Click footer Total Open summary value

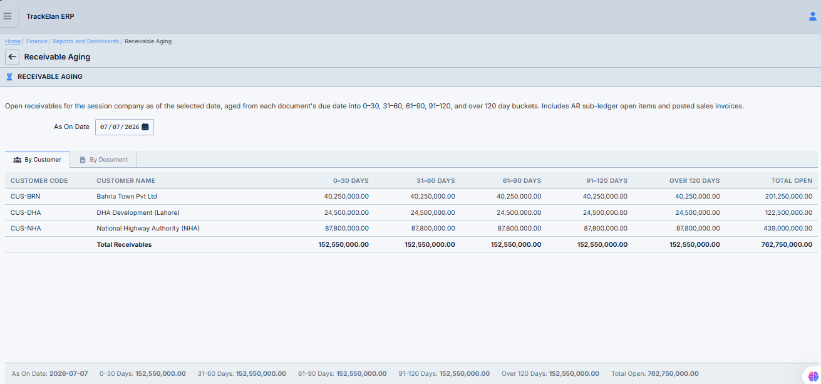[x=673, y=374]
